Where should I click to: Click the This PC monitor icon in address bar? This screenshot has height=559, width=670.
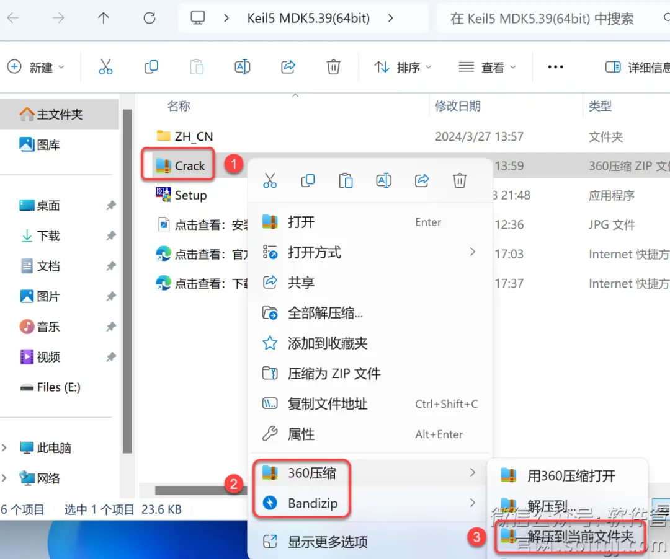(197, 18)
